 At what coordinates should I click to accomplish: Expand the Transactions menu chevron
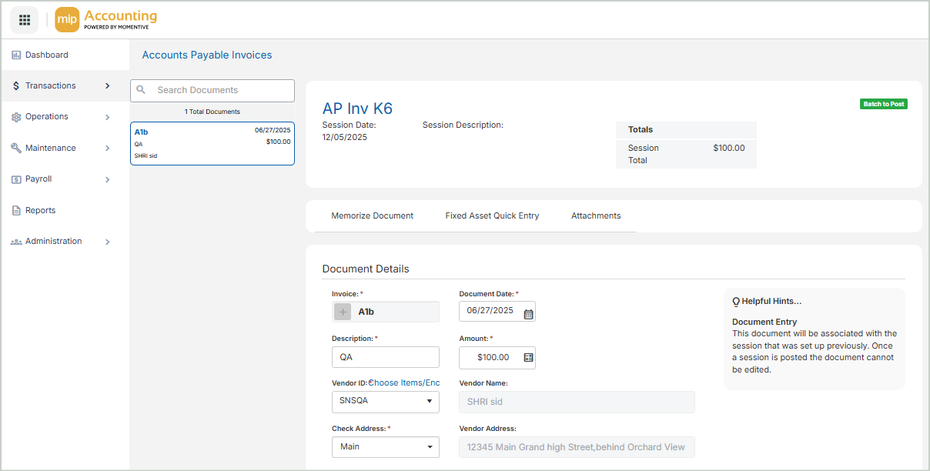(x=107, y=86)
